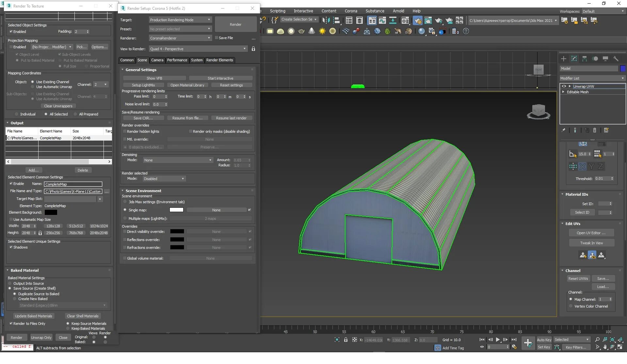Click the 1024x1024 size preset button
The height and width of the screenshot is (364, 627).
coord(99,226)
